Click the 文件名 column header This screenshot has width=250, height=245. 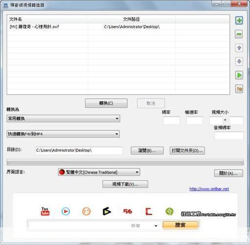point(47,19)
